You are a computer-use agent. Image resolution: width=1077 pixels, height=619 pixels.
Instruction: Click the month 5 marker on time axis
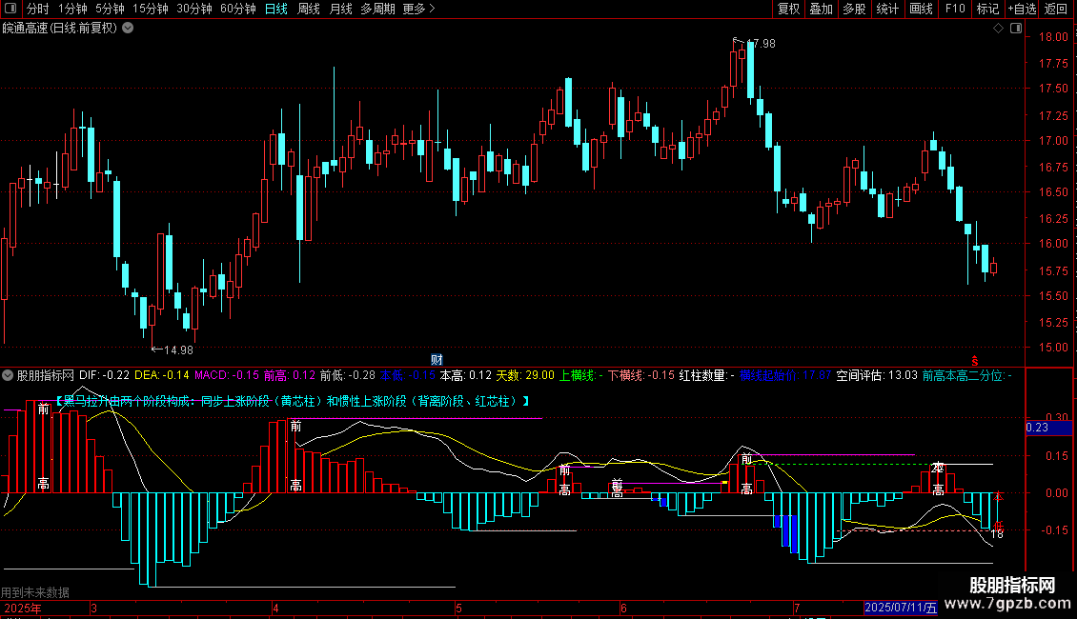(x=458, y=608)
